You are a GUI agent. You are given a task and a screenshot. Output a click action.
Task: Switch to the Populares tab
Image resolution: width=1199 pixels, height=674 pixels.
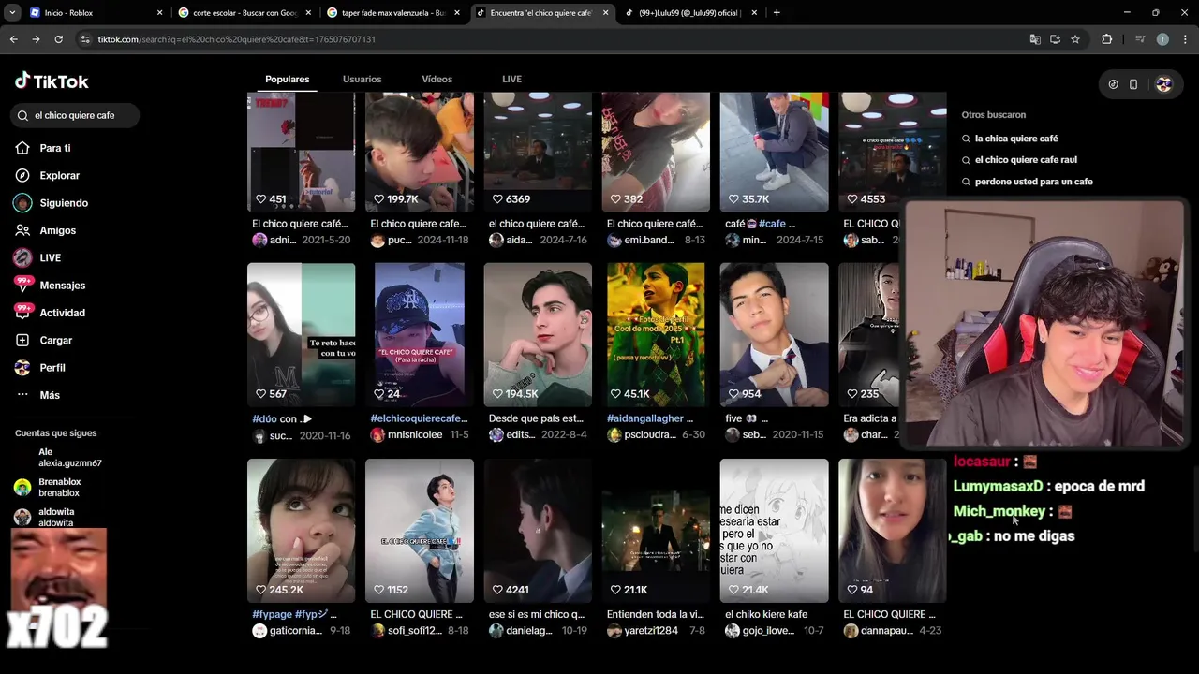pyautogui.click(x=287, y=79)
